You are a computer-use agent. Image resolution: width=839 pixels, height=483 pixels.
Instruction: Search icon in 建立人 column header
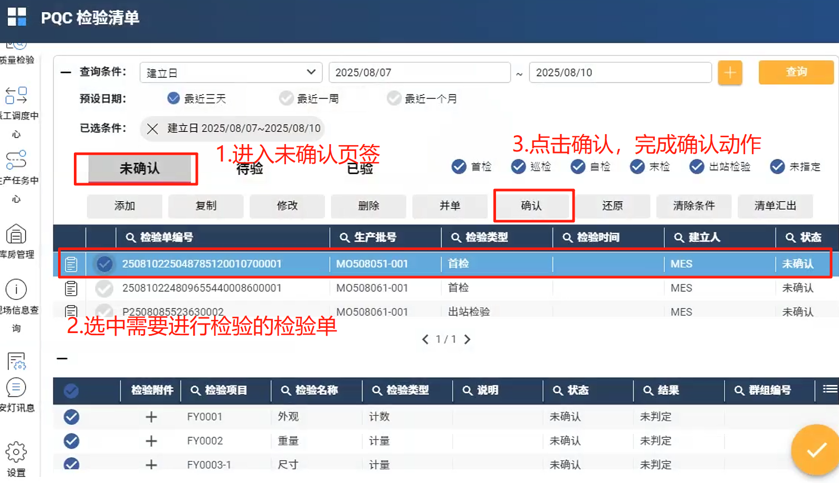tap(679, 238)
